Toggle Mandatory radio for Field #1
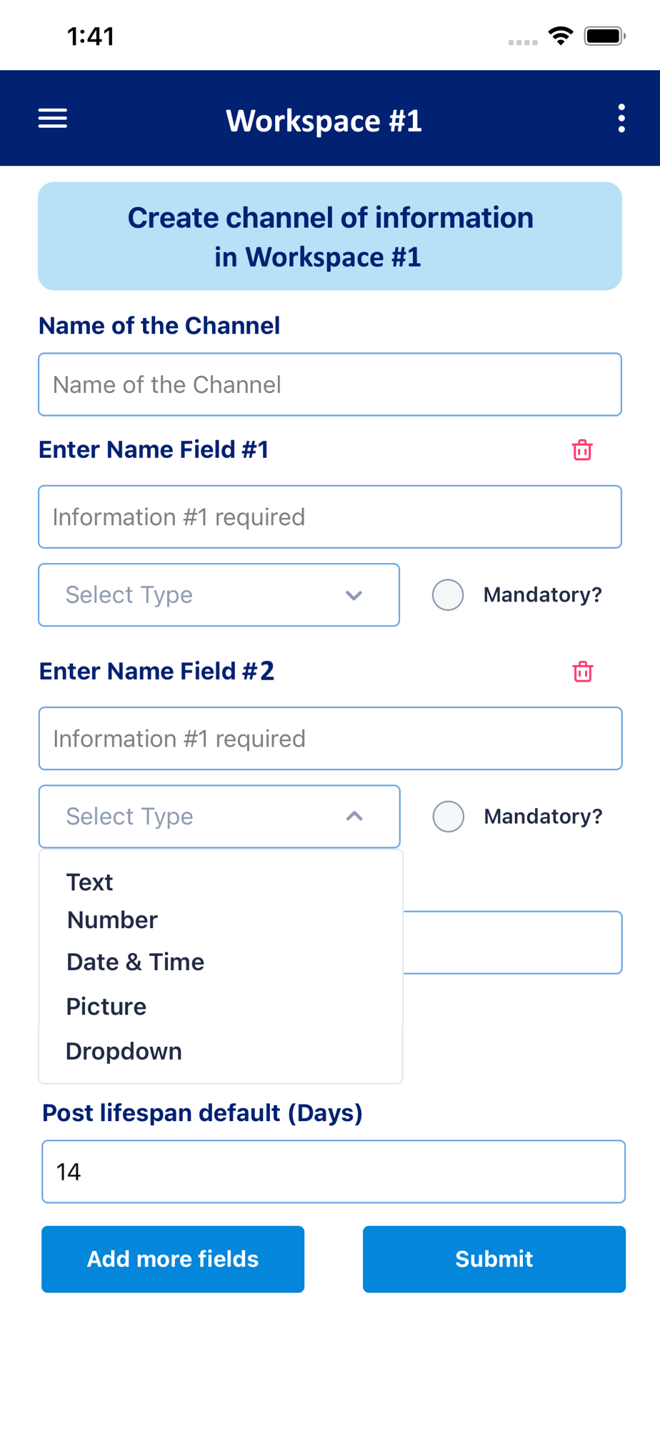The width and height of the screenshot is (660, 1429). point(448,594)
